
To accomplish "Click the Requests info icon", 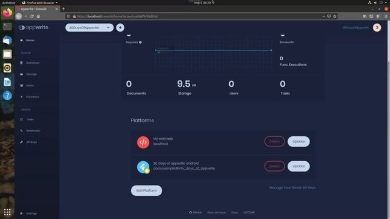I will point(140,42).
